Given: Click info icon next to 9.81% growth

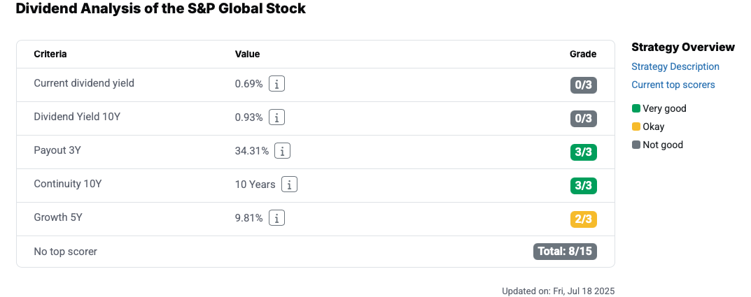Looking at the screenshot, I should click(277, 218).
